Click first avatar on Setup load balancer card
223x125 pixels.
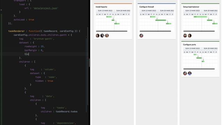(185, 35)
